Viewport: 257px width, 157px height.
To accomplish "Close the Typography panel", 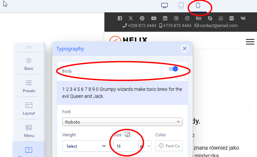I will click(185, 48).
